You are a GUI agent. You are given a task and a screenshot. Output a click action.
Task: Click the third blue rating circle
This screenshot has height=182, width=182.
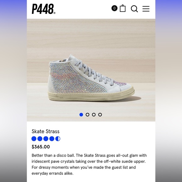(46, 139)
